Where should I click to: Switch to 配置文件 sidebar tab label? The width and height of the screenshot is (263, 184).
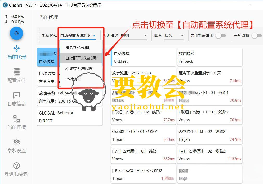[x=16, y=80]
